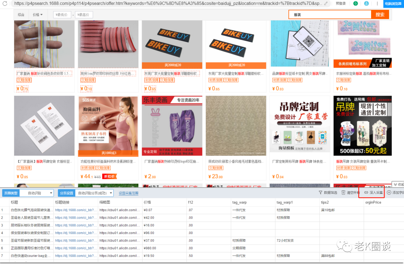The height and width of the screenshot is (264, 404).
Task: Click the 深入采集 link icon
Action: 366,192
